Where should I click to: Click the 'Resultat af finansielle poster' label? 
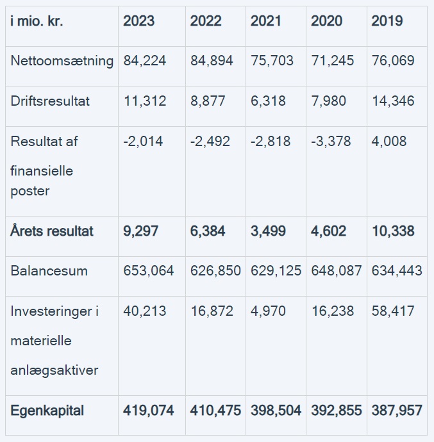44,166
